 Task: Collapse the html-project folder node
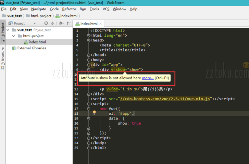coord(14,36)
